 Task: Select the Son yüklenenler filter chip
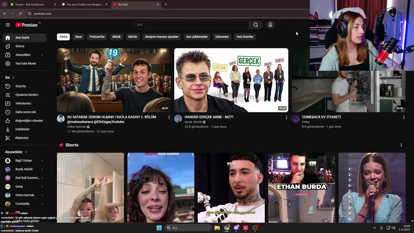pyautogui.click(x=197, y=37)
